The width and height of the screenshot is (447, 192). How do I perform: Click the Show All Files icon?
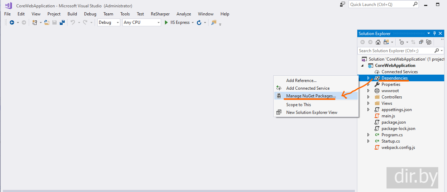pos(428,42)
